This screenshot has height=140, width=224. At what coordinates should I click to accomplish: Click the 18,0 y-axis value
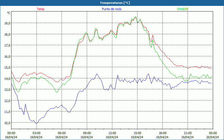[x=7, y=34]
